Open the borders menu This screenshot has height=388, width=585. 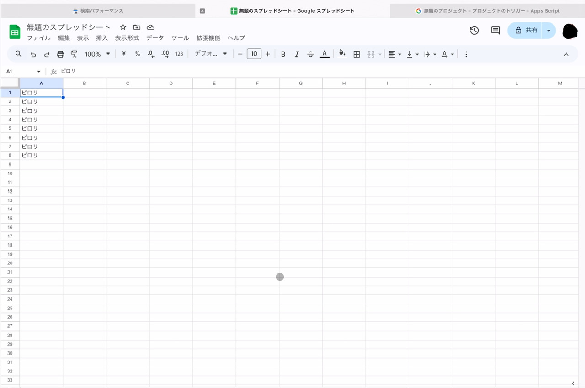[357, 54]
